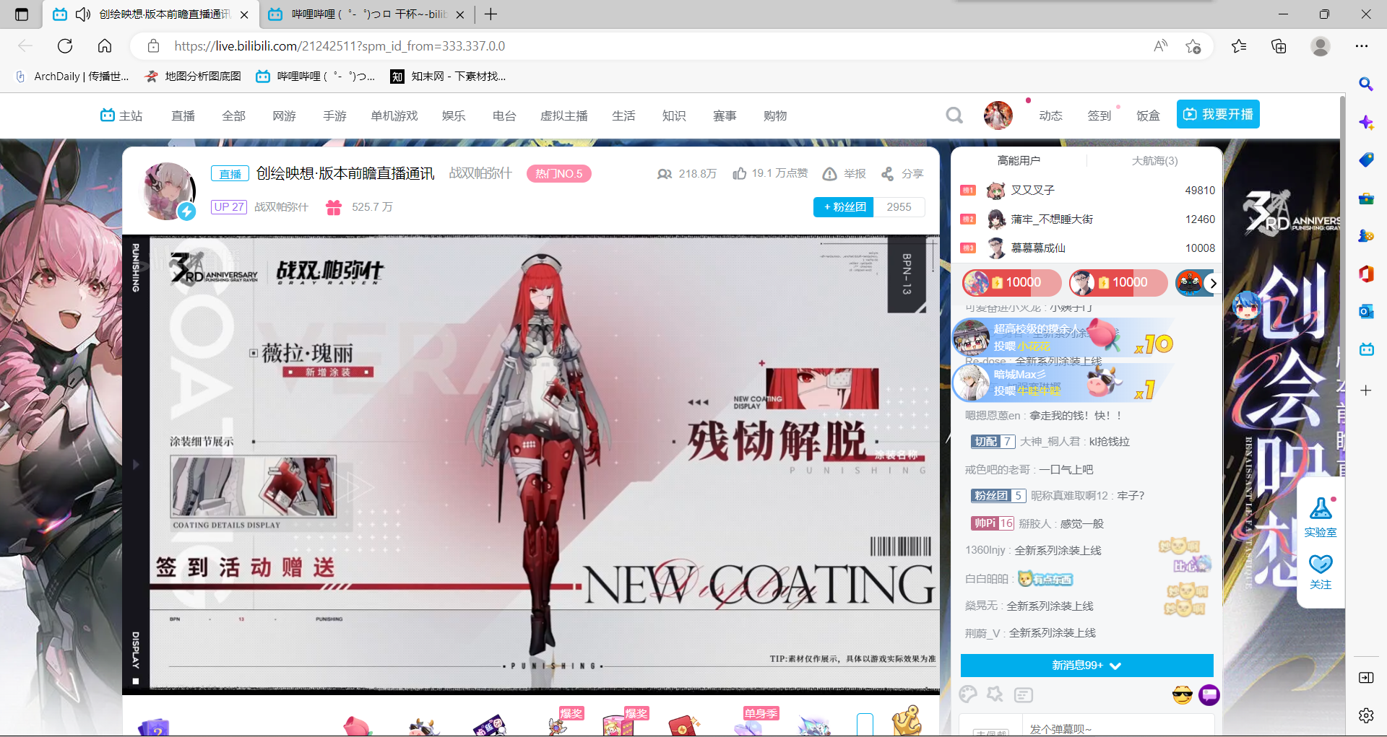Click the logged-in user avatar in header
The width and height of the screenshot is (1387, 737).
click(x=998, y=115)
